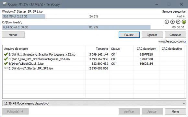Select row E:\Win7_Pro_SP1_BrazilianPortuguese_x64.iso
Viewport: 188px width, 117px height.
[x=94, y=59]
